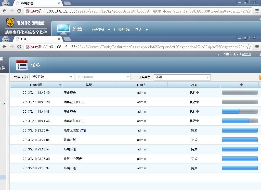Select the 终端管理 browser tab
Viewport: 261px width, 190px height.
(37, 3)
